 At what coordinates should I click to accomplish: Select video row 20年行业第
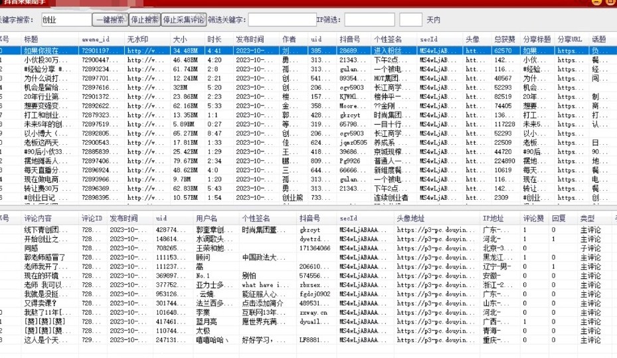(308, 97)
